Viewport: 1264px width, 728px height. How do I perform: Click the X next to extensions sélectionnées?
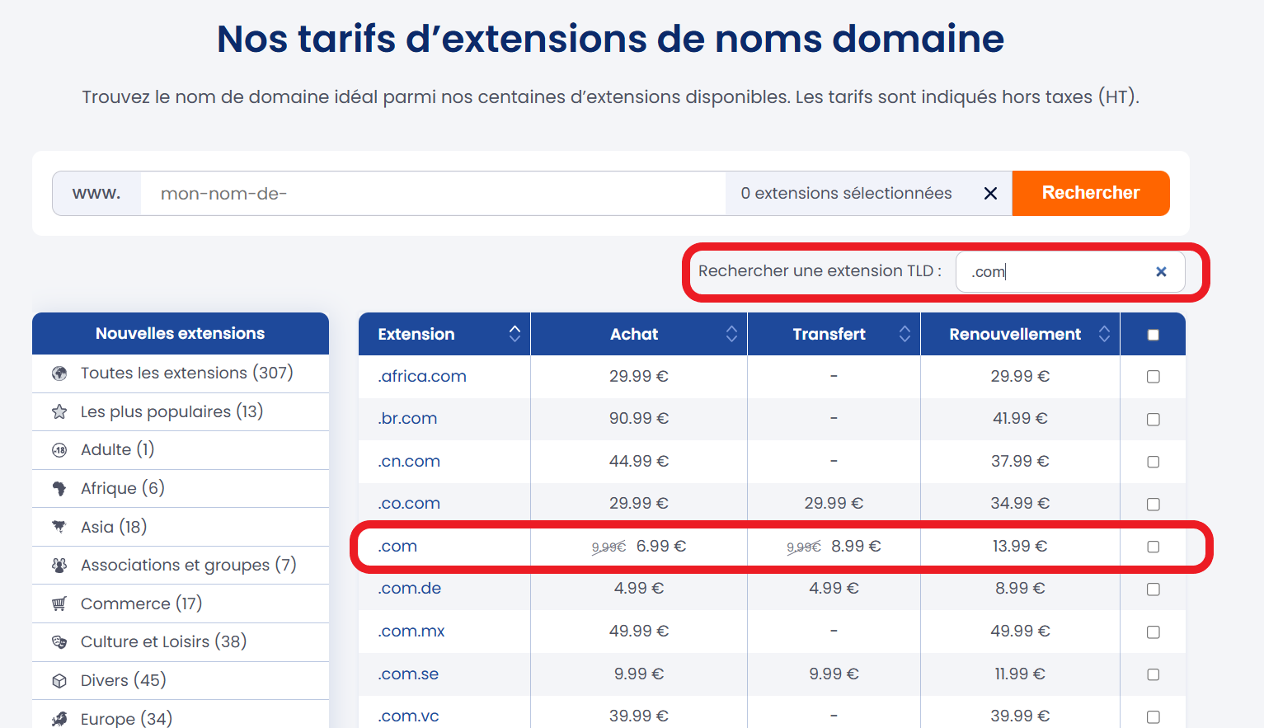point(990,193)
